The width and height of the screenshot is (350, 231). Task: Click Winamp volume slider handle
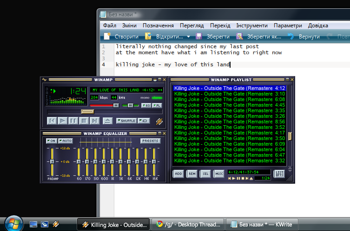[x=116, y=105]
